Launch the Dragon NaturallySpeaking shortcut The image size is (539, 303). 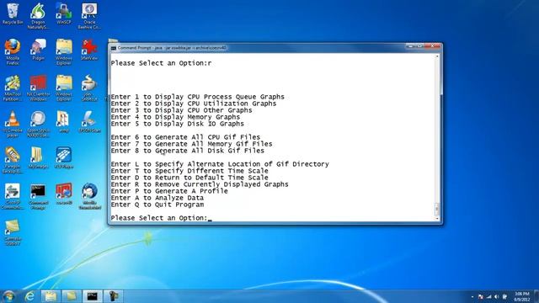coord(38,16)
